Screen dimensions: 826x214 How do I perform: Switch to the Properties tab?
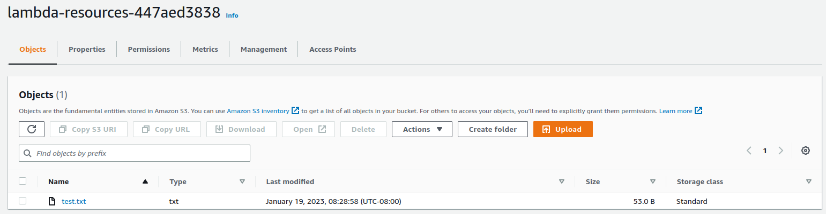pyautogui.click(x=87, y=49)
